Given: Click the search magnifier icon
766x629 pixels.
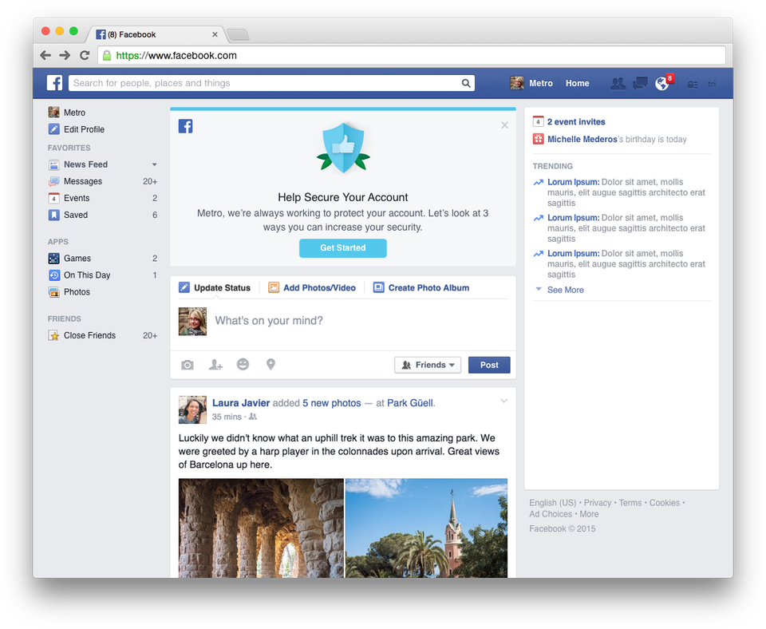Looking at the screenshot, I should click(466, 83).
